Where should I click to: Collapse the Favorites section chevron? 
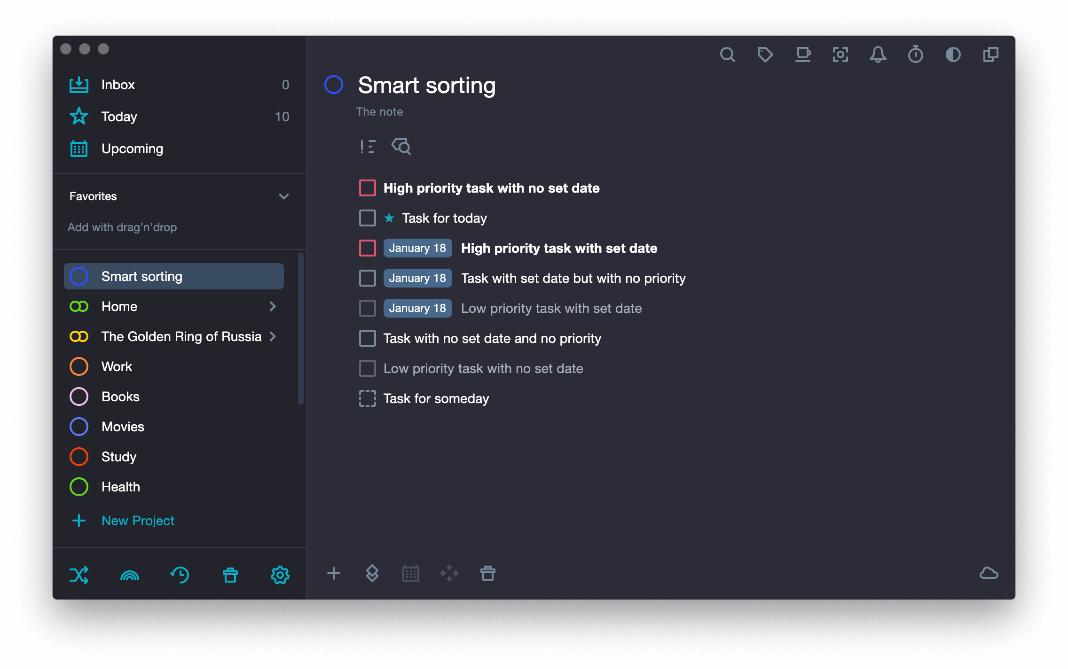(283, 196)
